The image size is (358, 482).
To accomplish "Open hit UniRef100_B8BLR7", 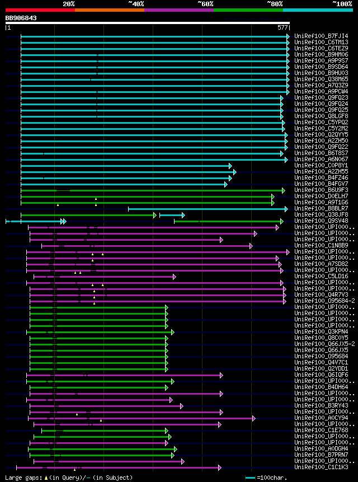I will coord(321,208).
